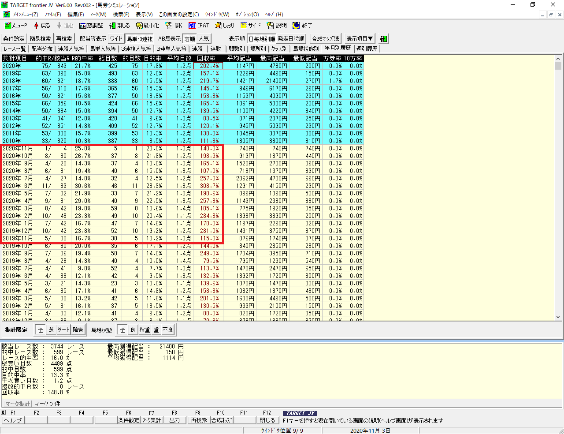Open IPAT from the toolbar
Viewport: 564px width, 434px height.
(199, 26)
